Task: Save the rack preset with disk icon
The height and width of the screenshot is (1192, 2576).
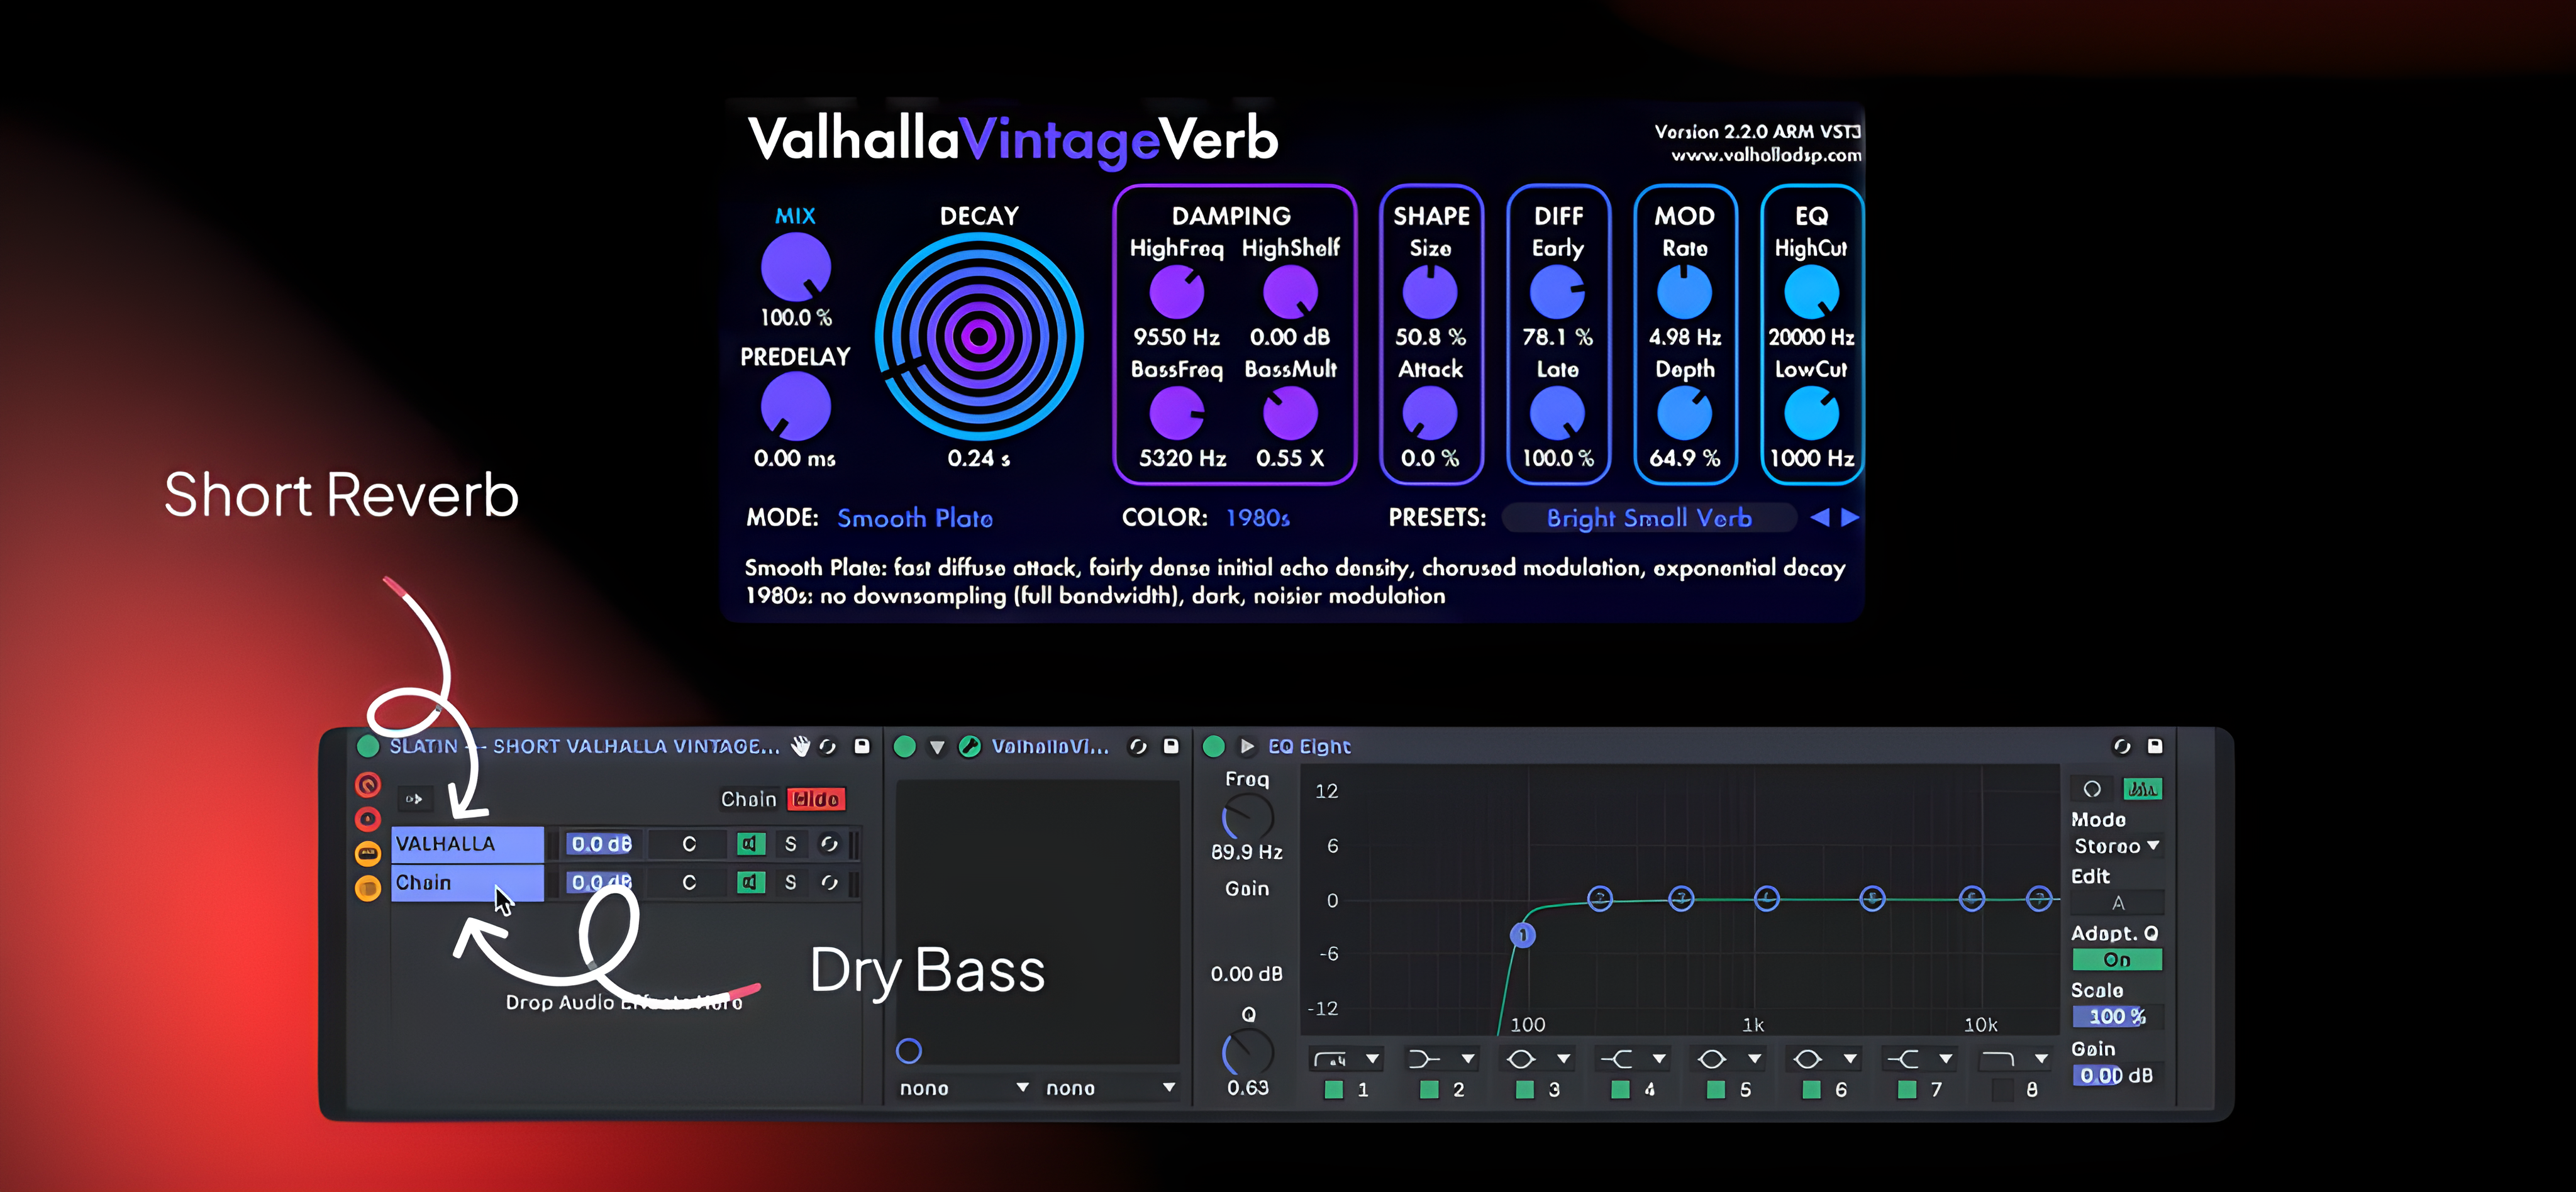Action: [x=862, y=746]
